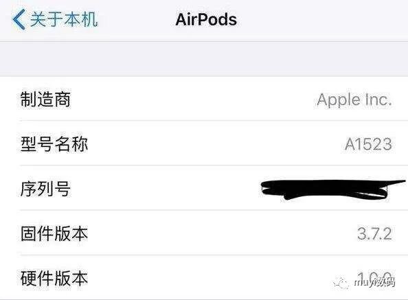Select the 制造商 row label
Image resolution: width=408 pixels, height=300 pixels.
click(45, 100)
